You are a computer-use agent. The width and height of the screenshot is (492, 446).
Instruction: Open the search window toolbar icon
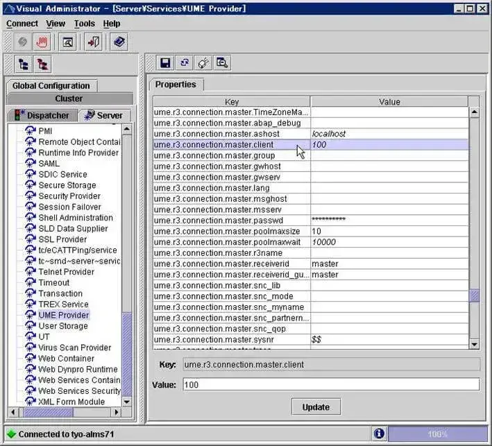[x=68, y=42]
